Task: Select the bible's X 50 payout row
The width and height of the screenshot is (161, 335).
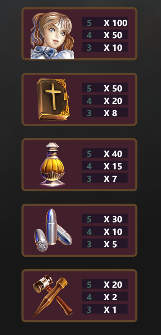Action: [105, 87]
